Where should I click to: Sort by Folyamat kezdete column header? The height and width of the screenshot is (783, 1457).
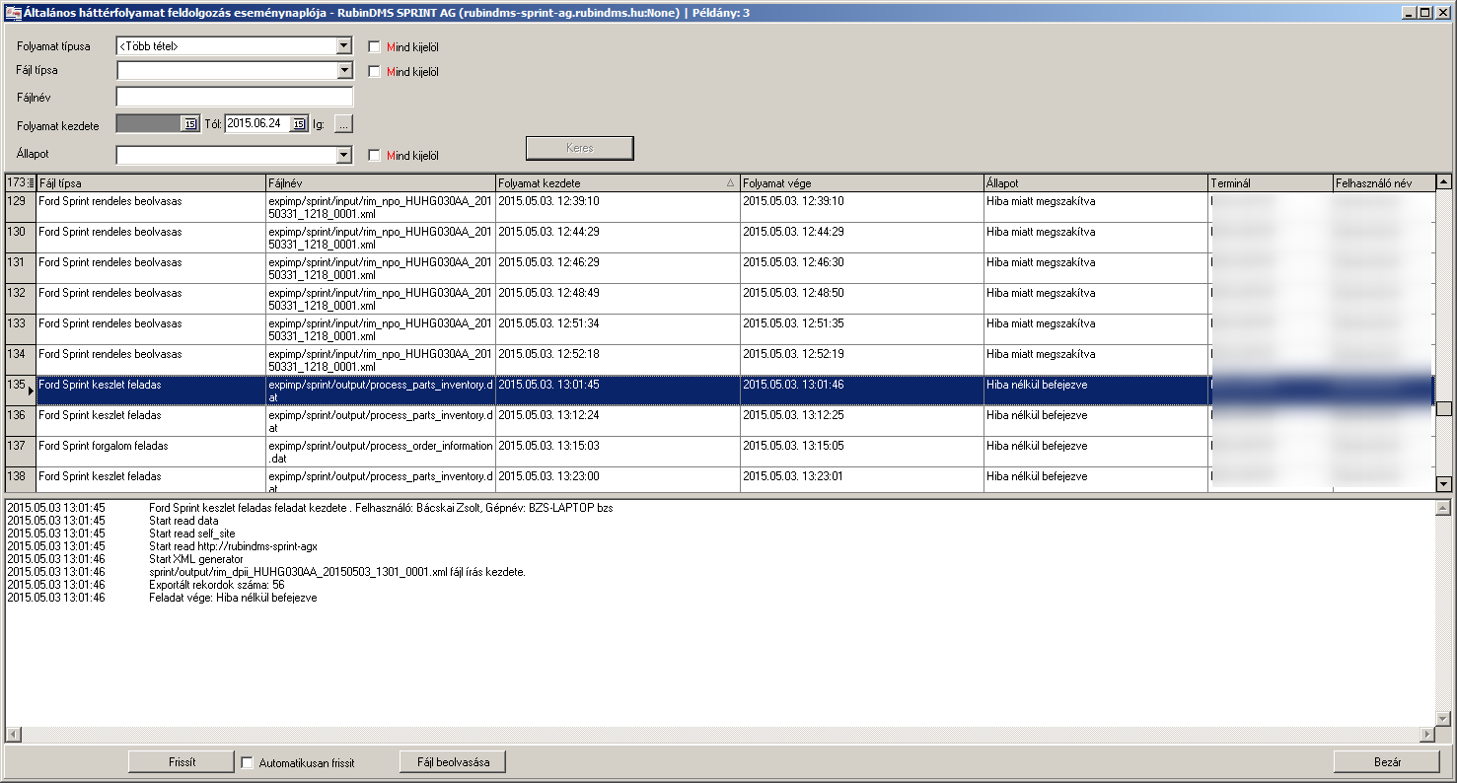pyautogui.click(x=618, y=183)
